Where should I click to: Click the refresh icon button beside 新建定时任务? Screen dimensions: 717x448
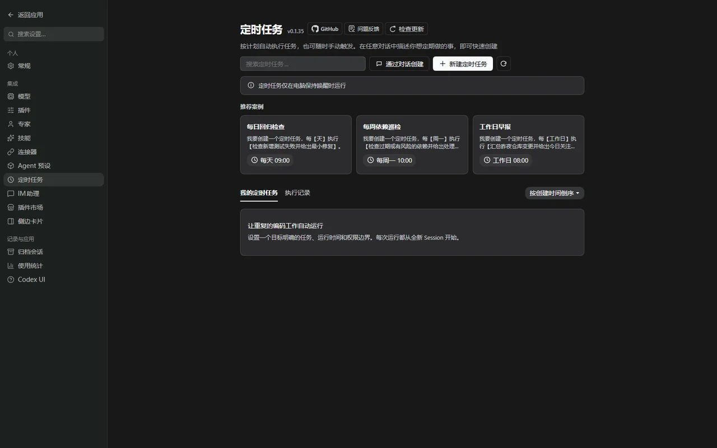[503, 64]
